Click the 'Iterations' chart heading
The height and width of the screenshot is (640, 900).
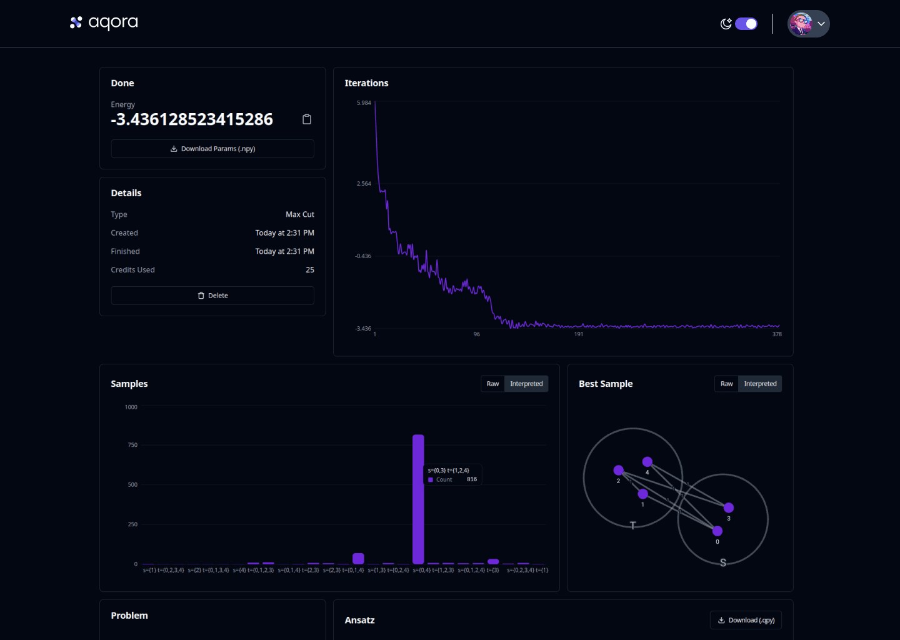click(366, 83)
